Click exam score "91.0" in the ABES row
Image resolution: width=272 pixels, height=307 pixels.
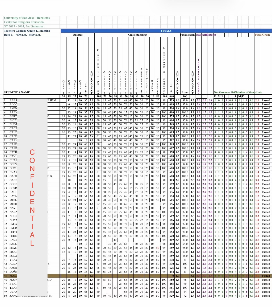pyautogui.click(x=185, y=100)
